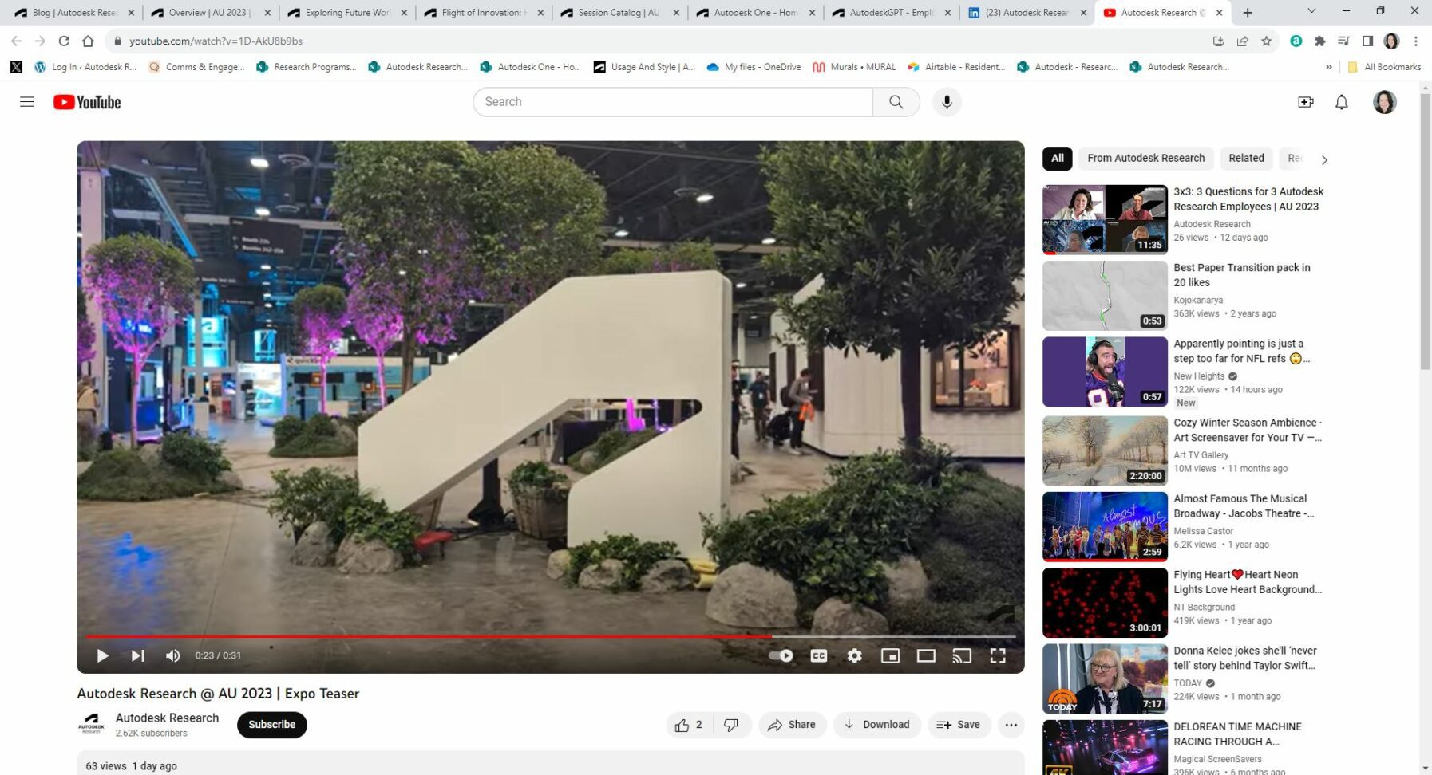Viewport: 1432px width, 775px height.
Task: Enter fullscreen mode
Action: click(998, 655)
